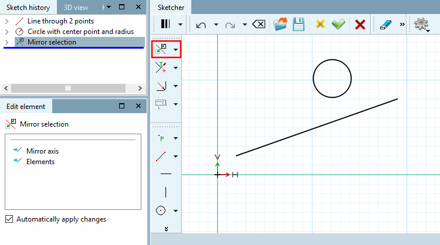Select the Mirror selection tool icon
Viewport: 440px width, 245px height.
tap(161, 49)
